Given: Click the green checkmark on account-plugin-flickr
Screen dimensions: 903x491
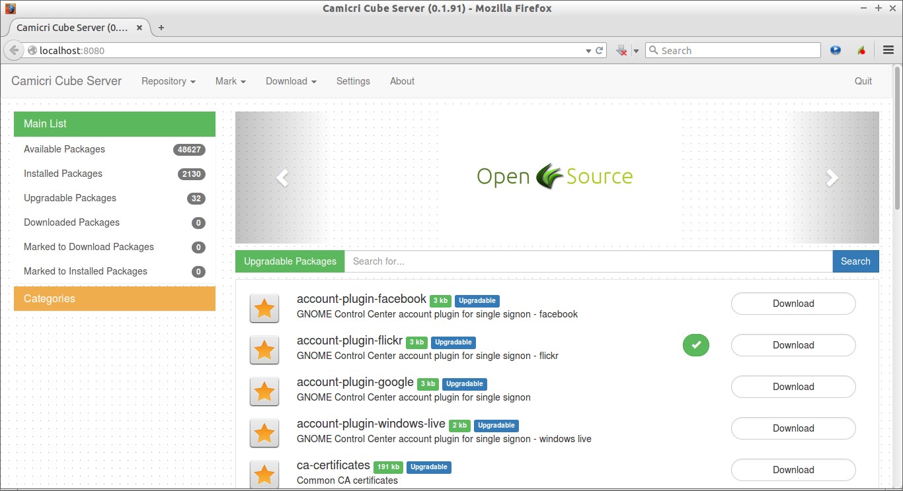Looking at the screenshot, I should pos(696,344).
